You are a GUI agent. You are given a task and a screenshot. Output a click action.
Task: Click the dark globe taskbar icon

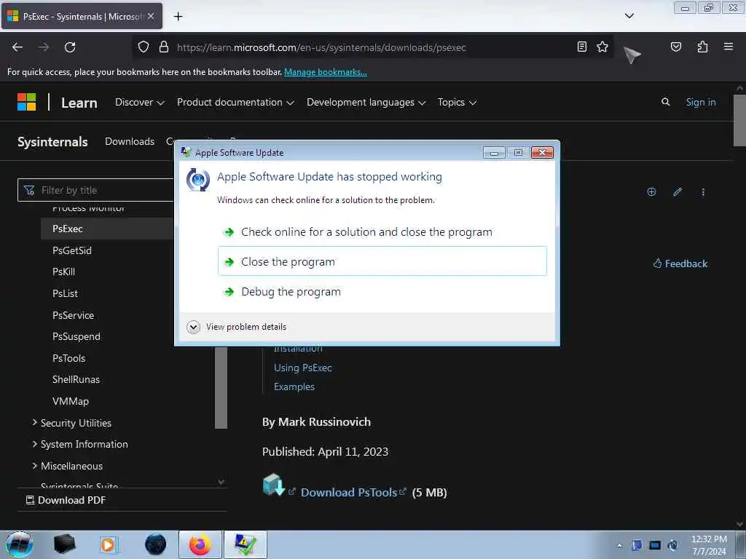(156, 544)
